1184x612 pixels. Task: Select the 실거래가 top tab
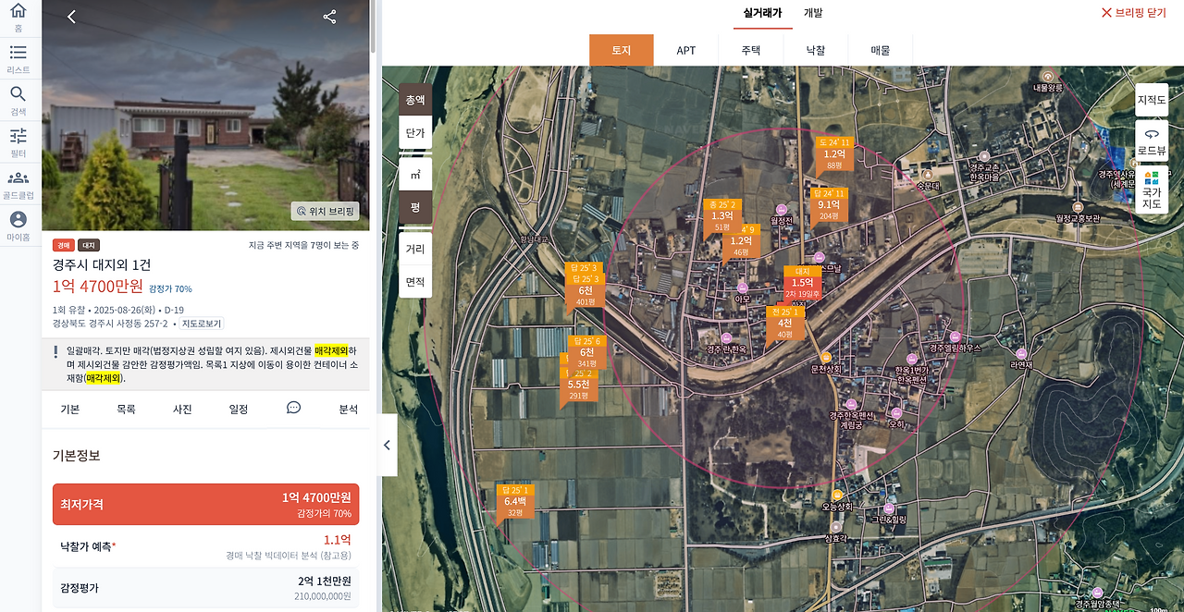pos(762,13)
